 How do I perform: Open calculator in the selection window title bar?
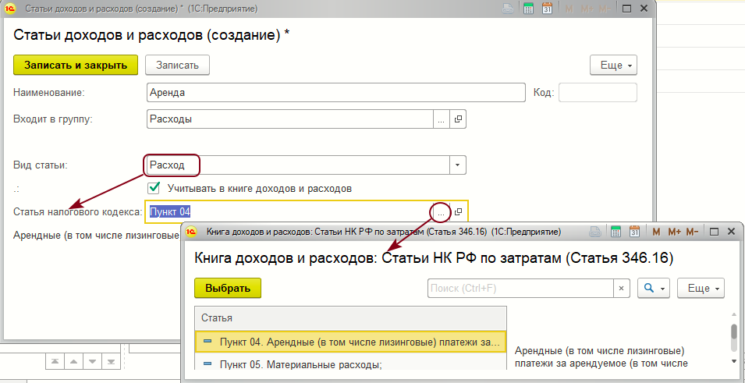[x=614, y=232]
